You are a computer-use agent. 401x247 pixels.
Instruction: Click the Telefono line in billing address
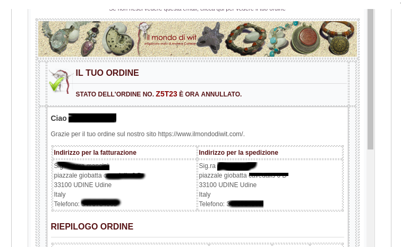click(x=87, y=204)
